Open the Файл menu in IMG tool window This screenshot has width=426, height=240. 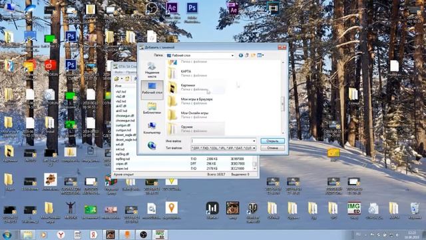coord(118,72)
